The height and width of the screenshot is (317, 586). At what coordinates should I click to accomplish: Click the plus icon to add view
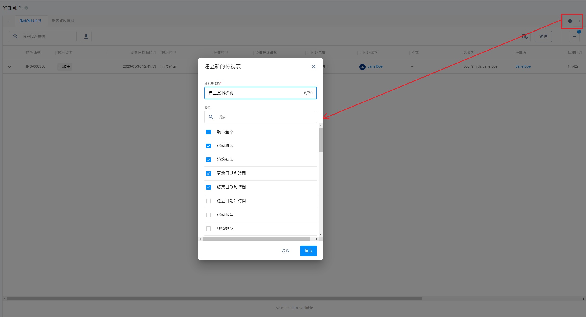(x=570, y=21)
